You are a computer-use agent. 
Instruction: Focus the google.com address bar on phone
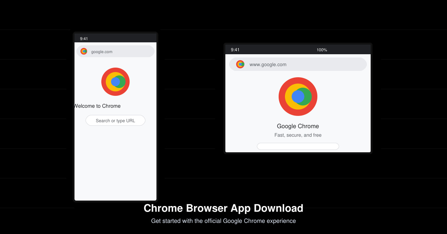(x=115, y=51)
